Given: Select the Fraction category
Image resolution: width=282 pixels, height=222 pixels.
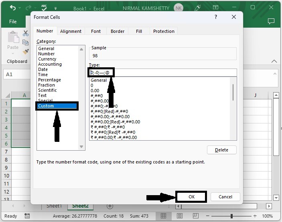Looking at the screenshot, I should point(47,85).
